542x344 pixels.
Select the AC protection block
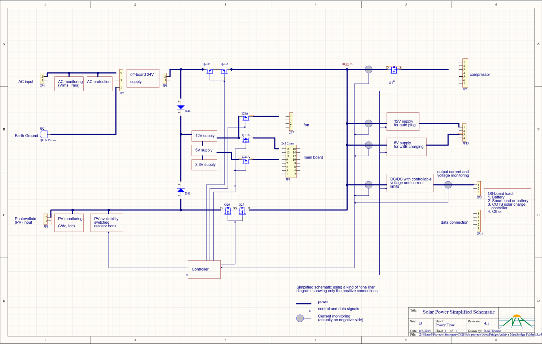(100, 84)
